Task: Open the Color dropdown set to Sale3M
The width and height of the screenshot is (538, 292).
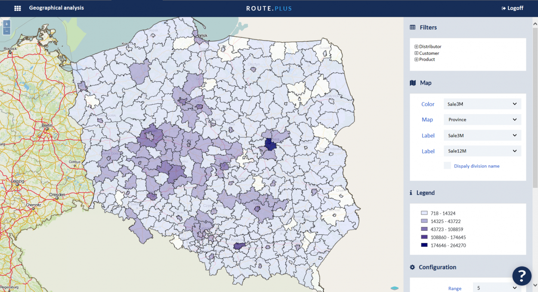Action: (x=482, y=104)
